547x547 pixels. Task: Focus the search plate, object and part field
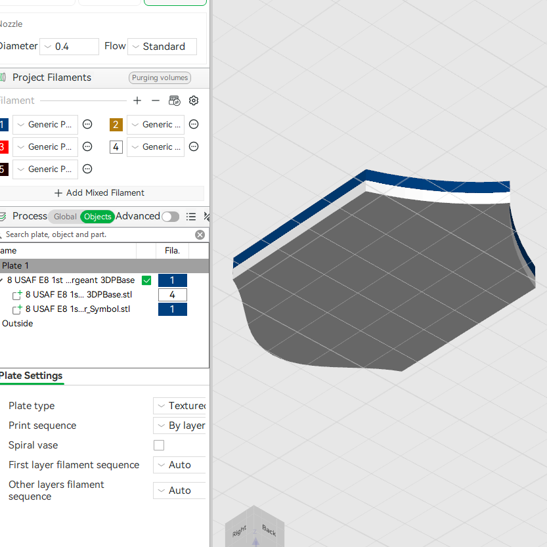pyautogui.click(x=98, y=235)
